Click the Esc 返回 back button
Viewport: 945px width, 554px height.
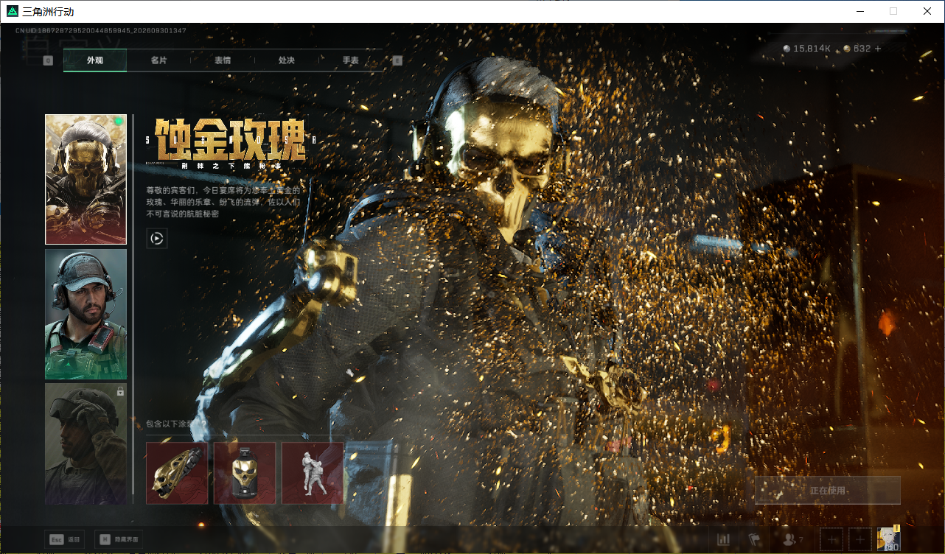(65, 539)
